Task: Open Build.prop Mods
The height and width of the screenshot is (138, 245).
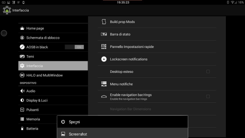Action: point(157,22)
